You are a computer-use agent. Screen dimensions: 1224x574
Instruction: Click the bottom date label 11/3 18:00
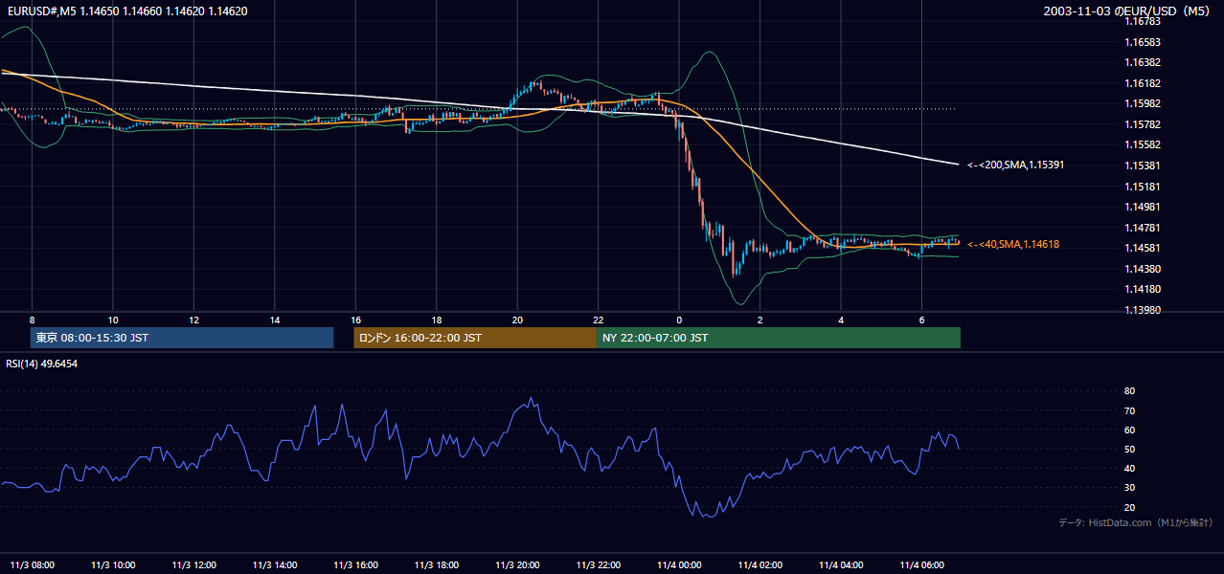pyautogui.click(x=437, y=564)
